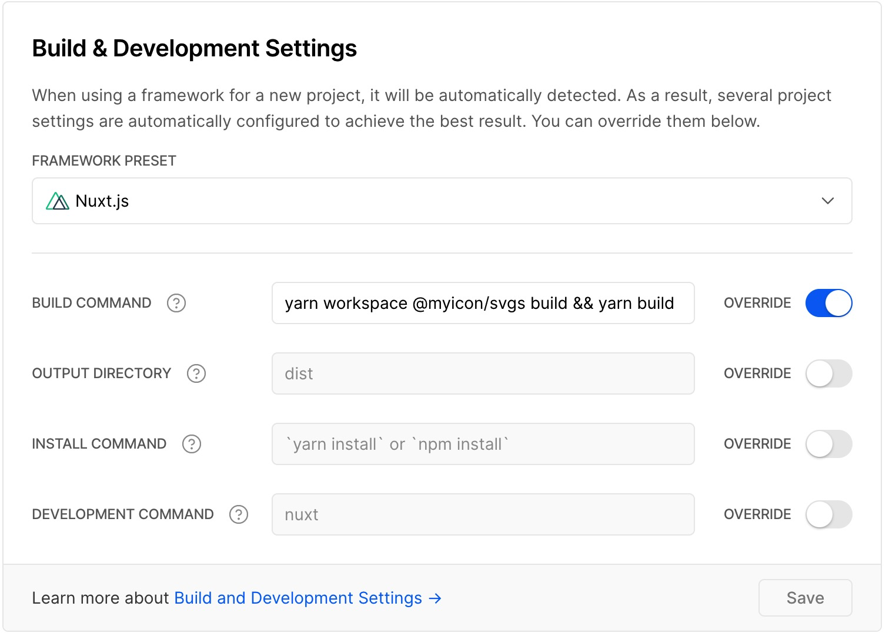Click the Nuxt.js logo icon
Image resolution: width=889 pixels, height=633 pixels.
pyautogui.click(x=57, y=201)
